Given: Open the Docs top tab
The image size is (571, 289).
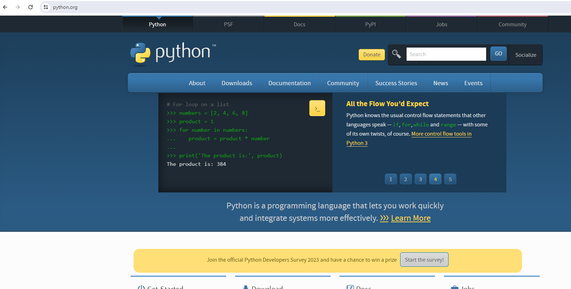Looking at the screenshot, I should (300, 24).
